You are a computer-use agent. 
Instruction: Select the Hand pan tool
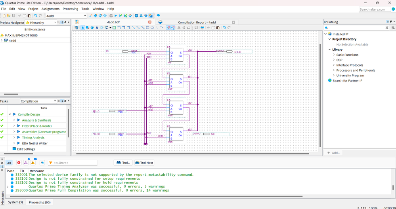[92, 28]
